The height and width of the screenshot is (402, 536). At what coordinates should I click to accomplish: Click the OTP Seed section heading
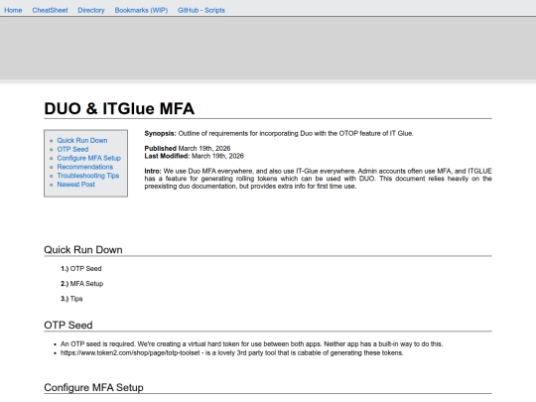point(68,326)
